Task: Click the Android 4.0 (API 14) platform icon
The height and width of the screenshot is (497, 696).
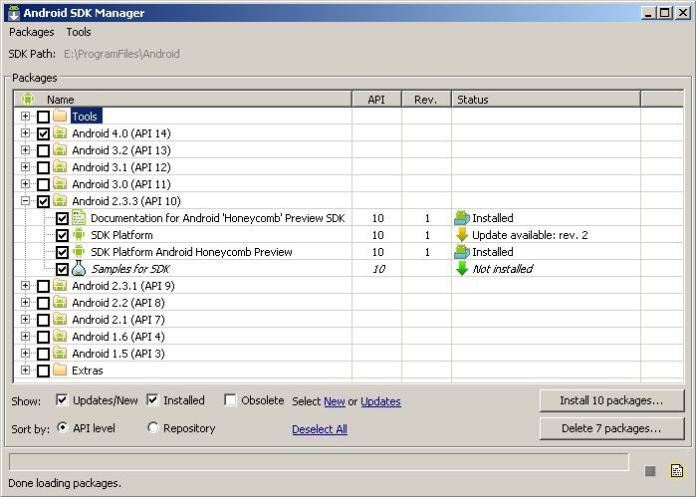Action: [x=60, y=132]
